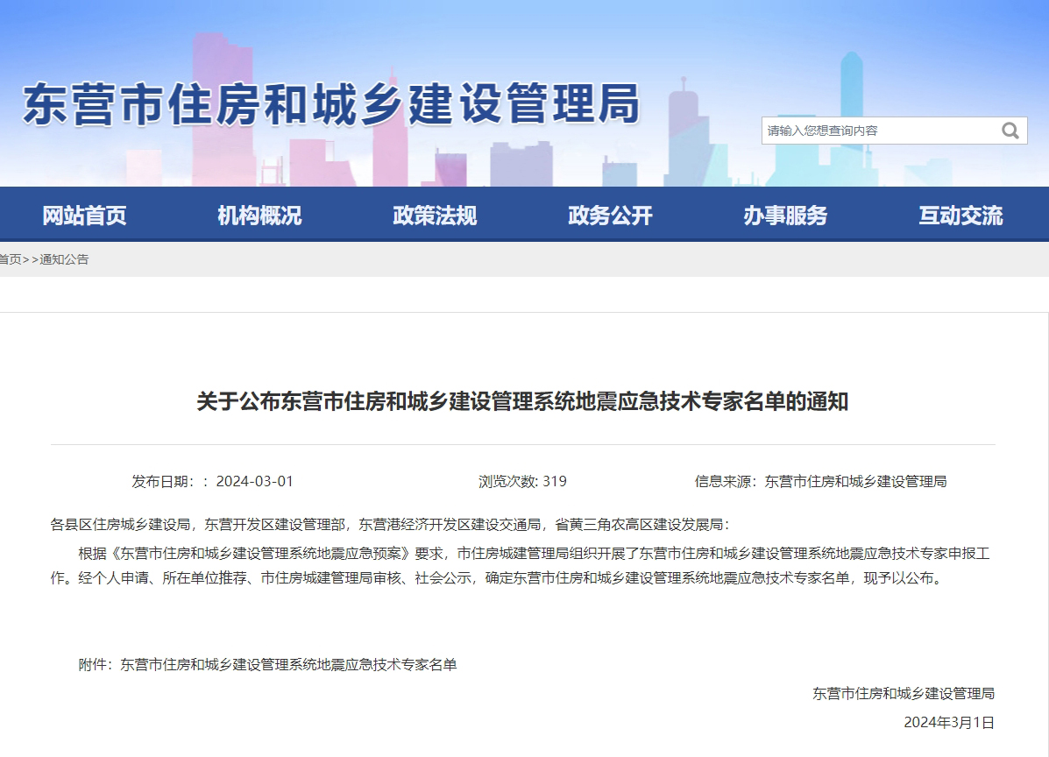The height and width of the screenshot is (757, 1049).
Task: Open the 网站首页 navigation item
Action: [85, 215]
